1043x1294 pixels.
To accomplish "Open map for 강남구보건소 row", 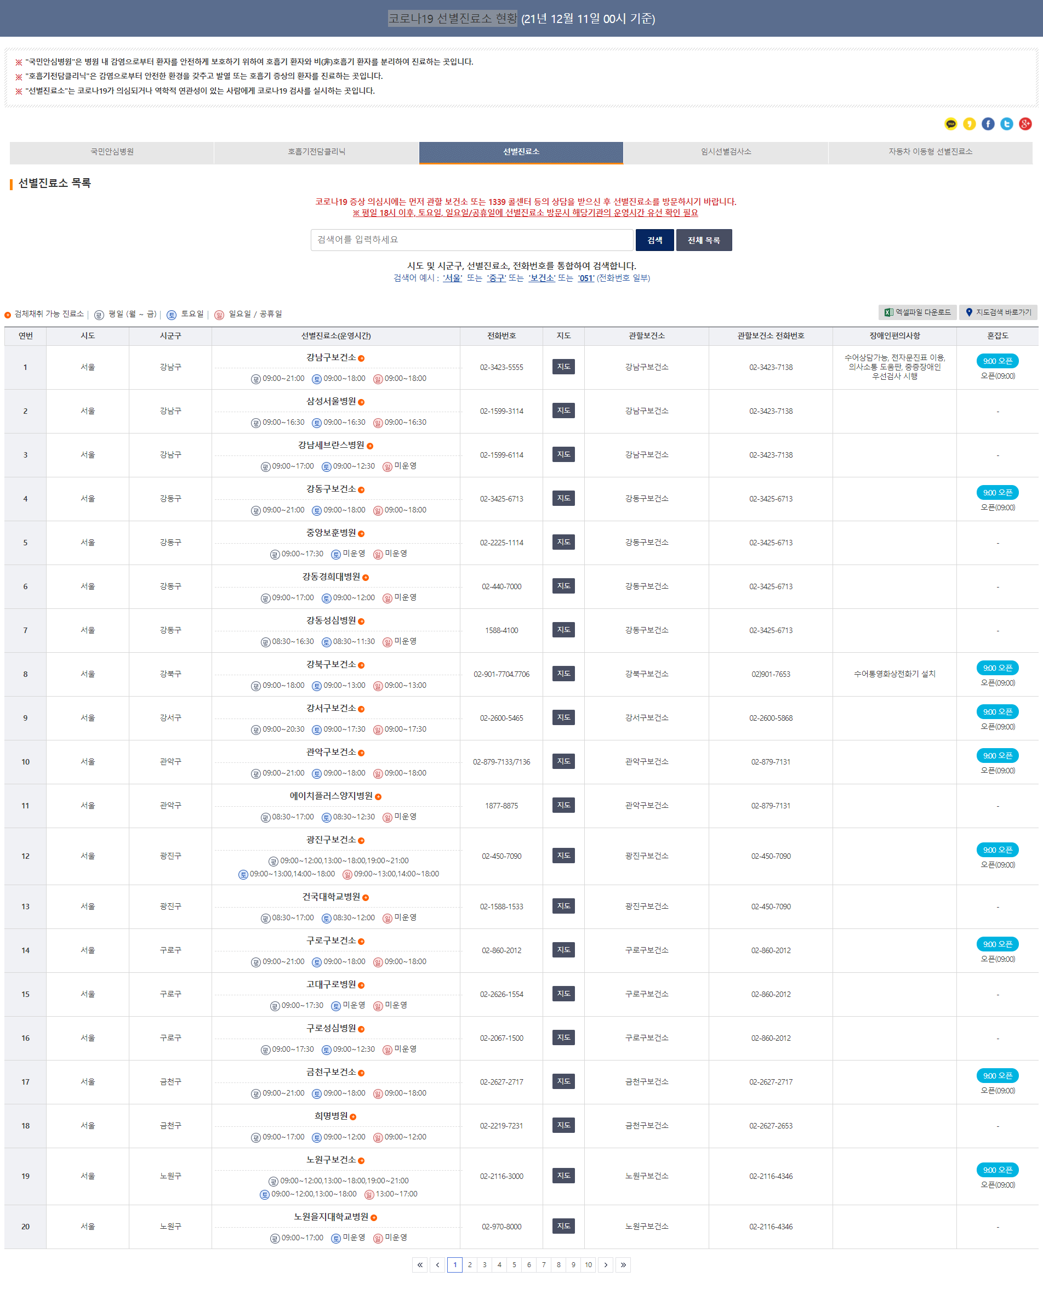I will pos(563,367).
